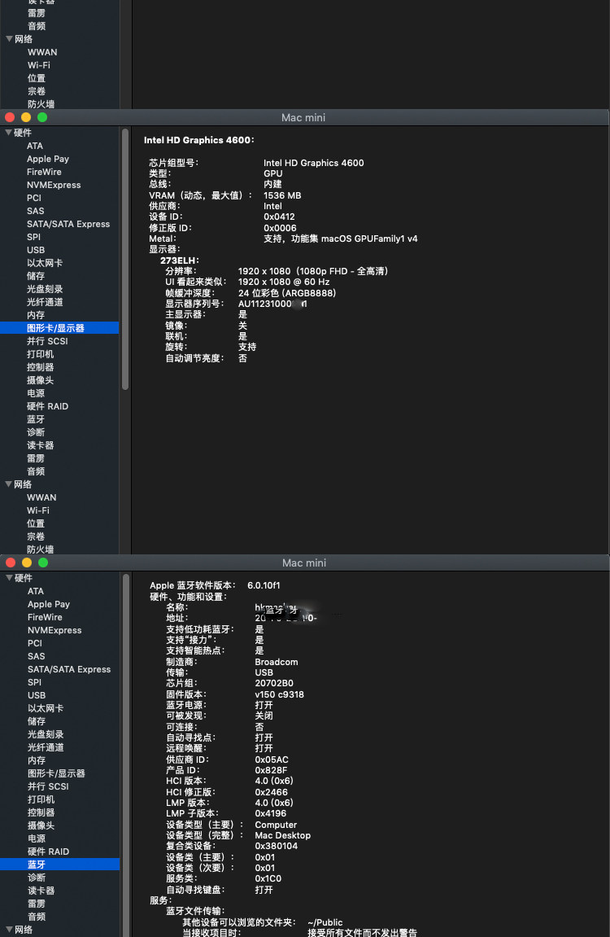Image resolution: width=610 pixels, height=937 pixels.
Task: Minimize the Bluetooth details Mac mini window
Action: click(x=26, y=563)
